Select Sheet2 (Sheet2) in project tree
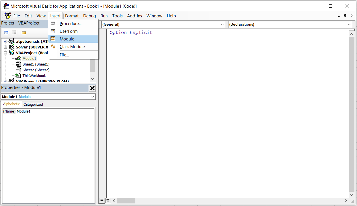Screen dimensions: 357x206 pyautogui.click(x=36, y=70)
